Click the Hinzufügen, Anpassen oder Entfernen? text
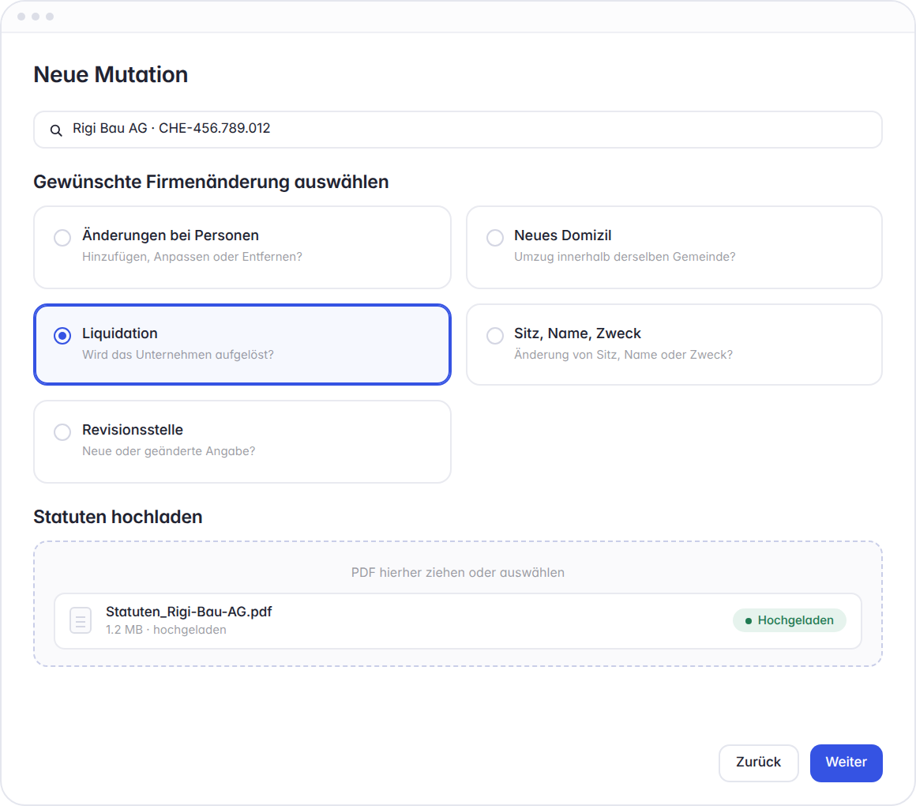Screen dimensions: 916x806 [192, 257]
